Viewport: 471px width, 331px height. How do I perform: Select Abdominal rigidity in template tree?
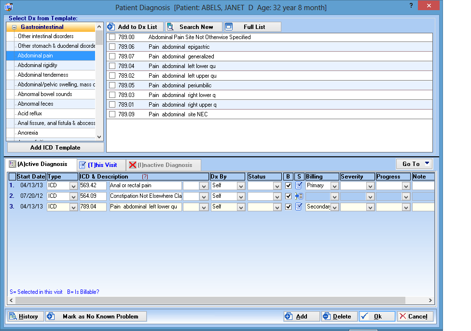pyautogui.click(x=37, y=65)
